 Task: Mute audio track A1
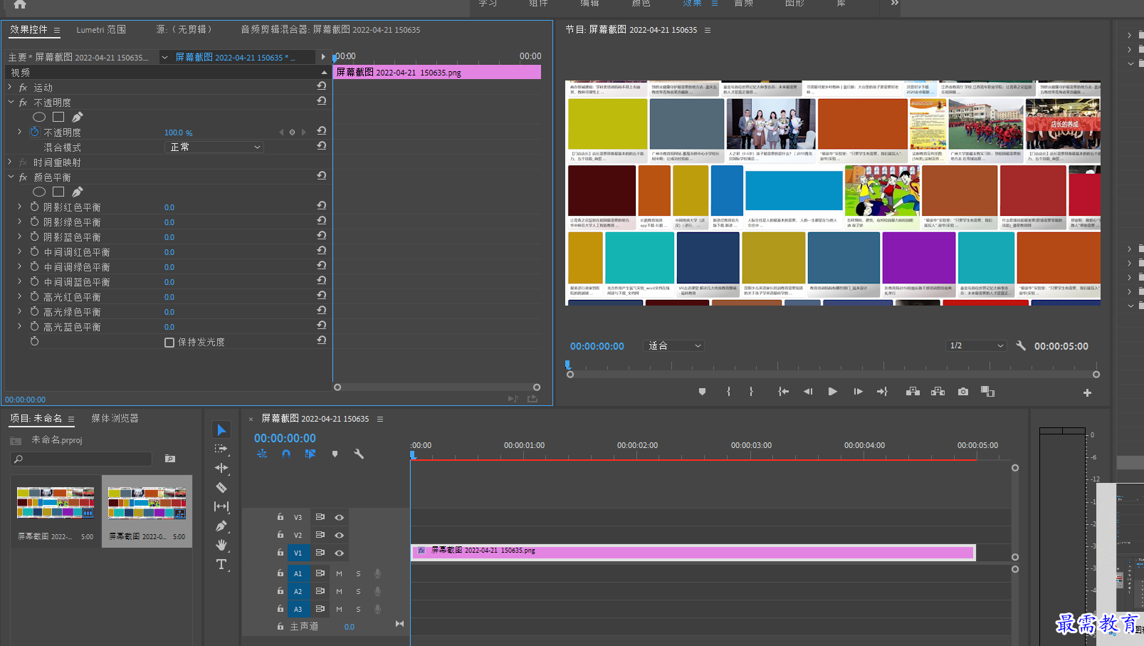click(x=339, y=573)
